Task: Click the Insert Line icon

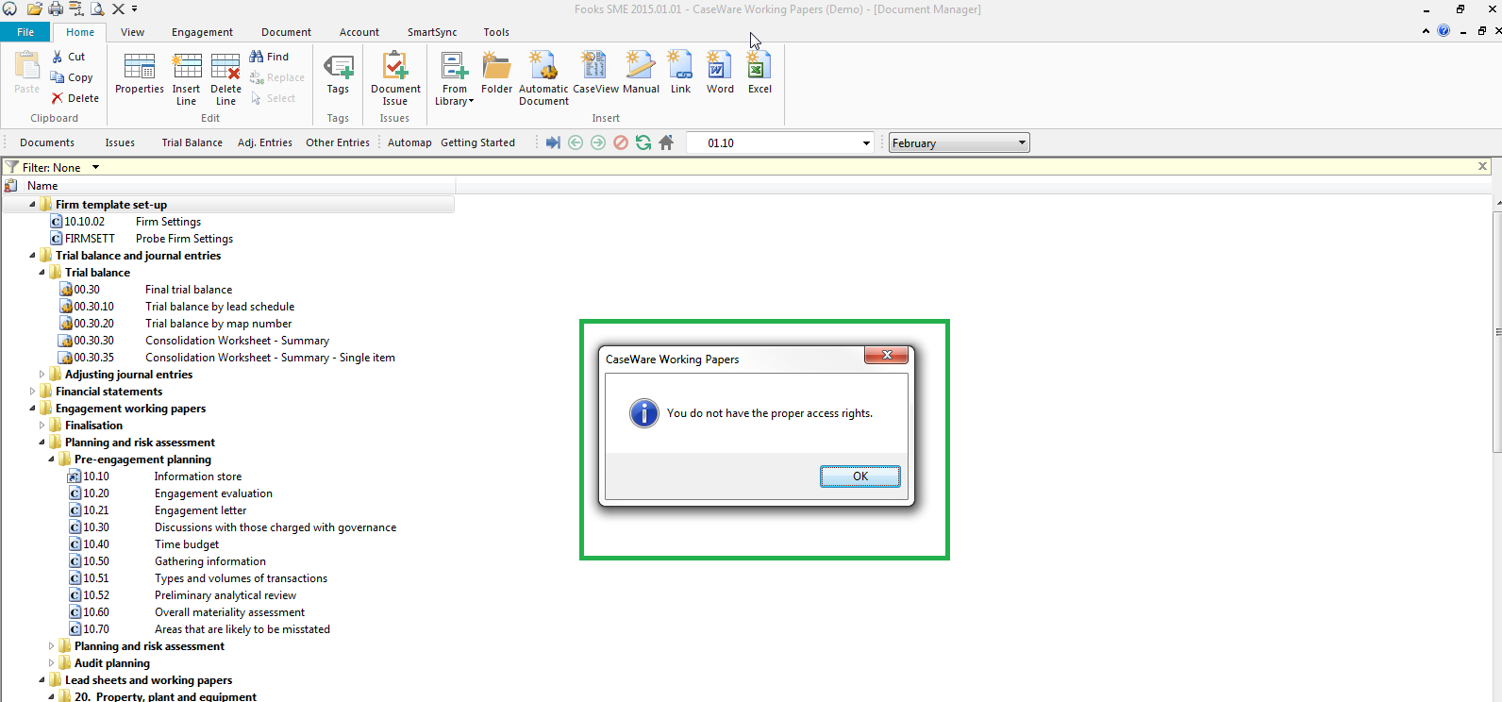Action: (187, 66)
